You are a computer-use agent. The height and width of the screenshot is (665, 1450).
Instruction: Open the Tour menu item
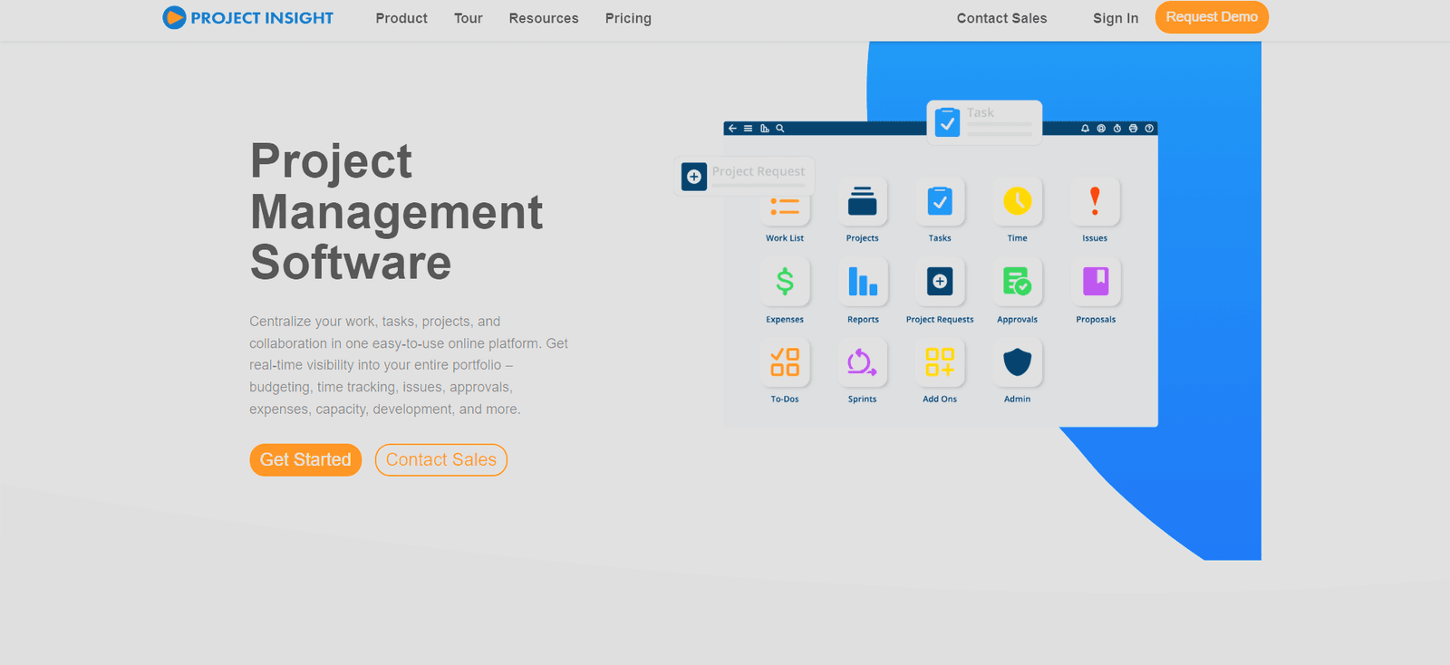(469, 18)
